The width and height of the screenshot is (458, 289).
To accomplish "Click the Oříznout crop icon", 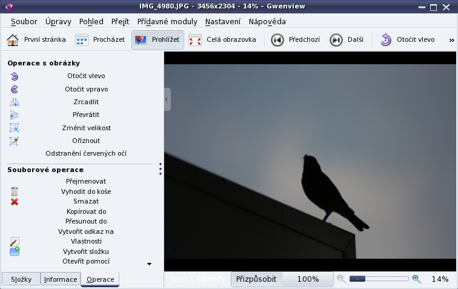I will pos(15,141).
